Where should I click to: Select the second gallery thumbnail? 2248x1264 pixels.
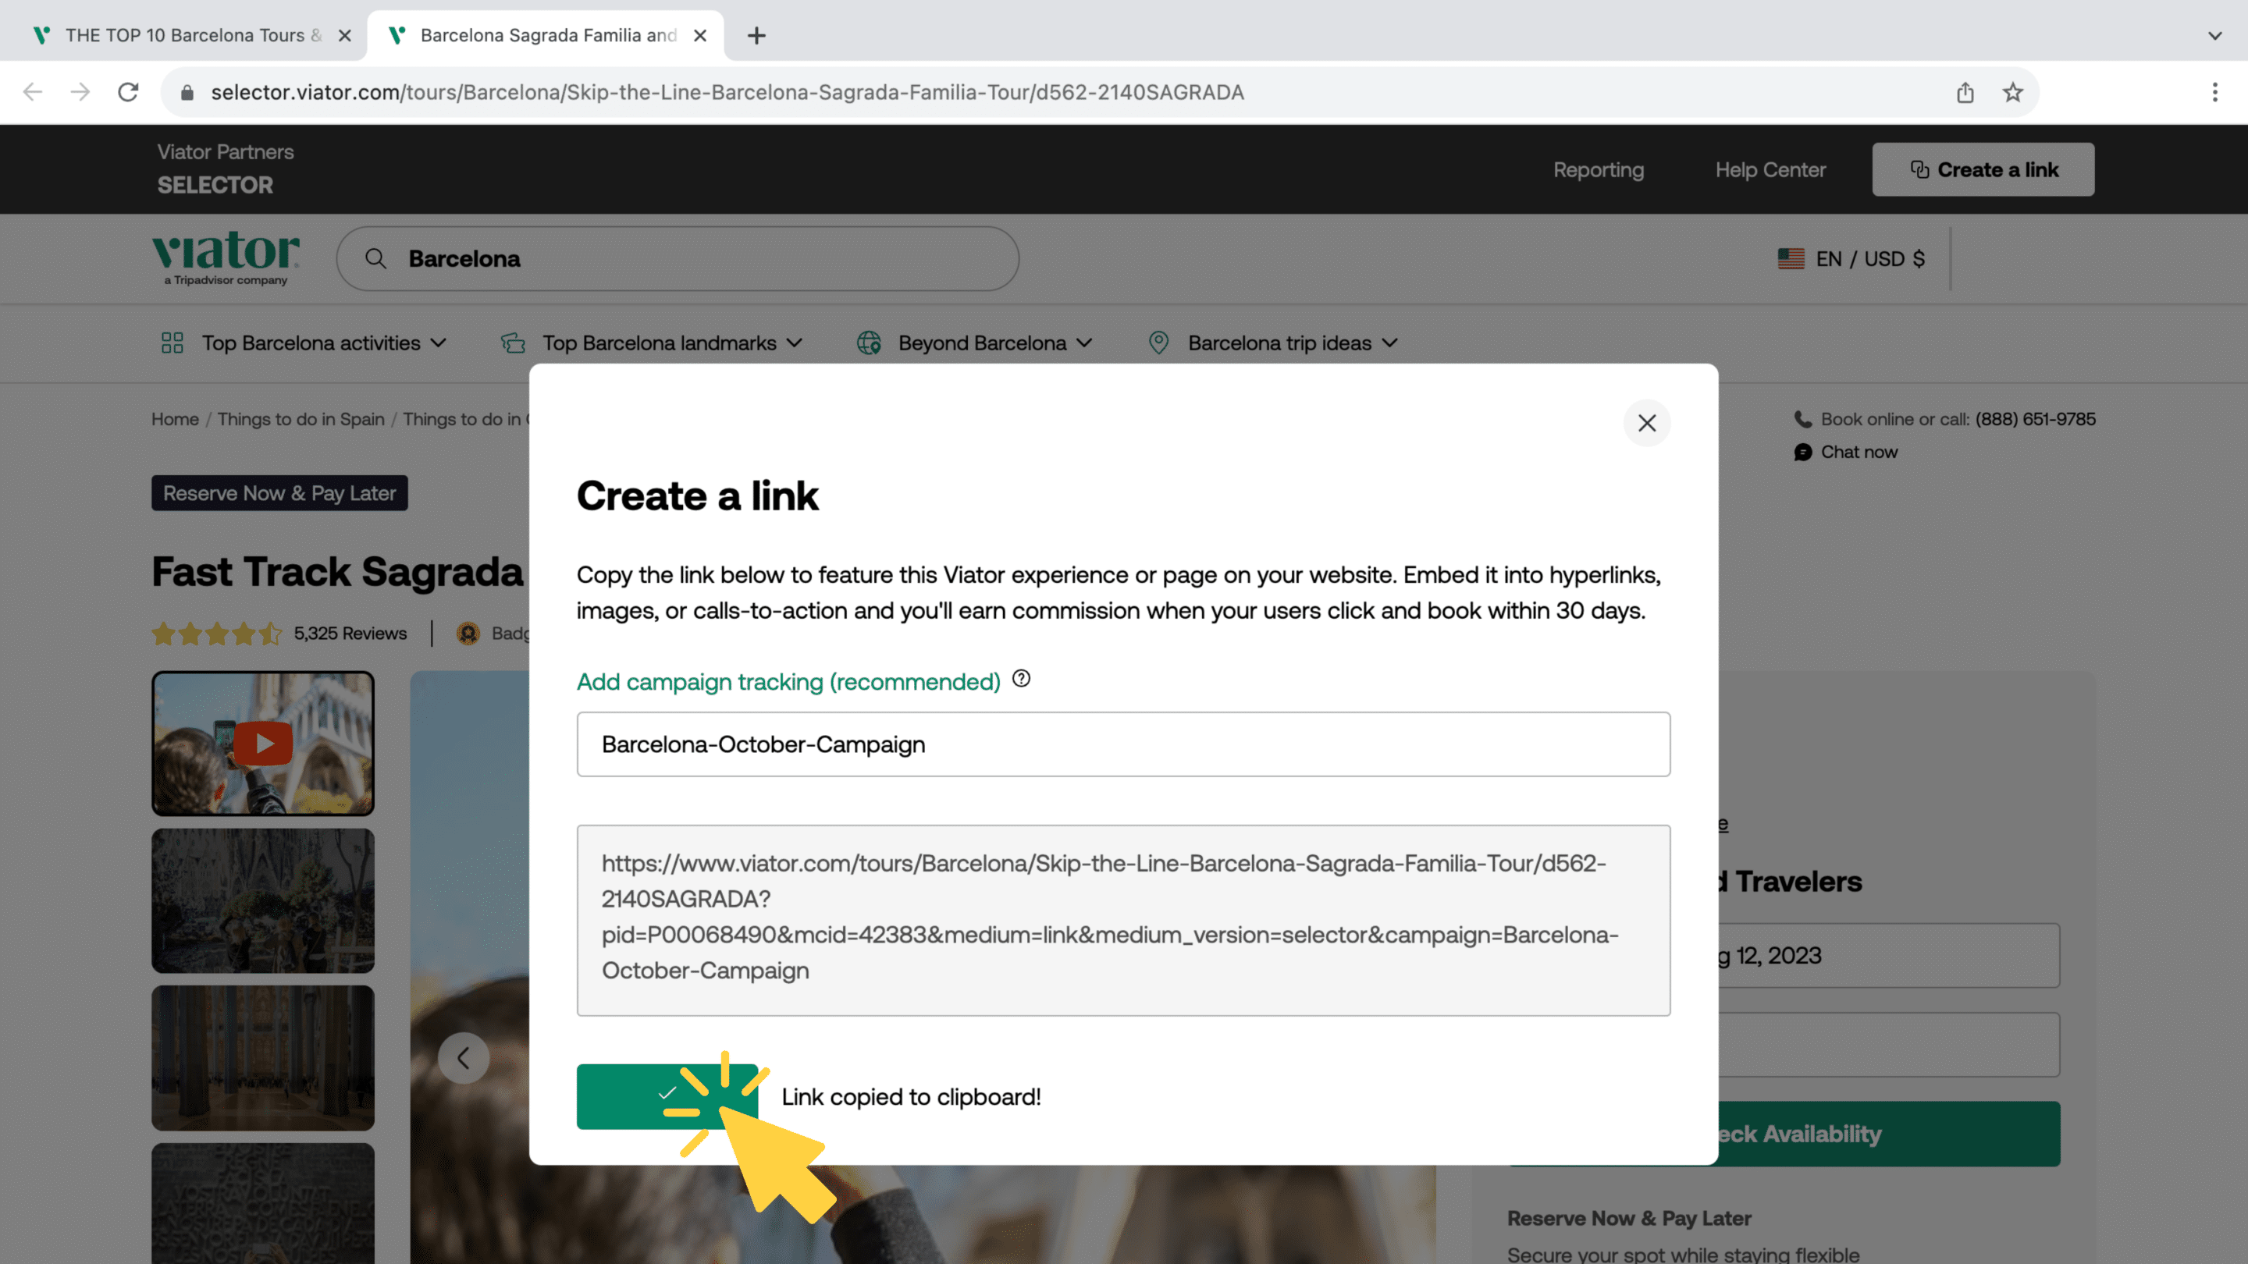point(263,900)
